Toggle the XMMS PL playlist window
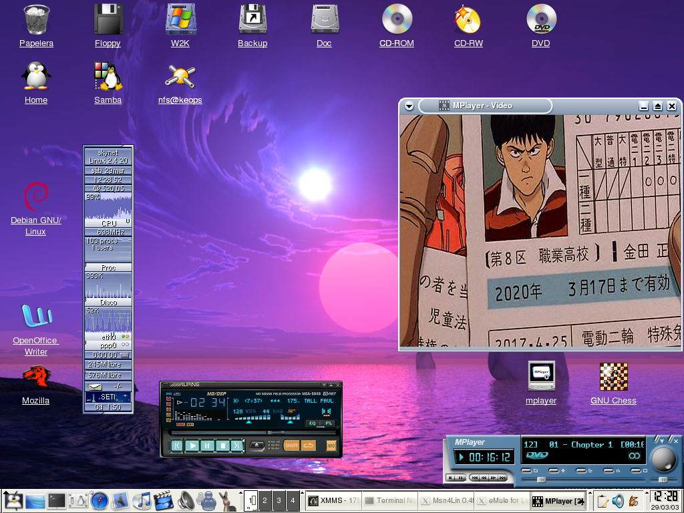The height and width of the screenshot is (513, 684). pos(329,423)
